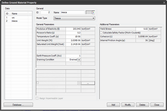Screen dimensions: 167x111
Task: Delete the selected material
Action: pyautogui.click(x=142, y=105)
